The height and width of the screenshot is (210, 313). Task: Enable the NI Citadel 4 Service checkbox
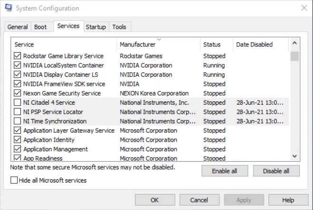(x=18, y=102)
